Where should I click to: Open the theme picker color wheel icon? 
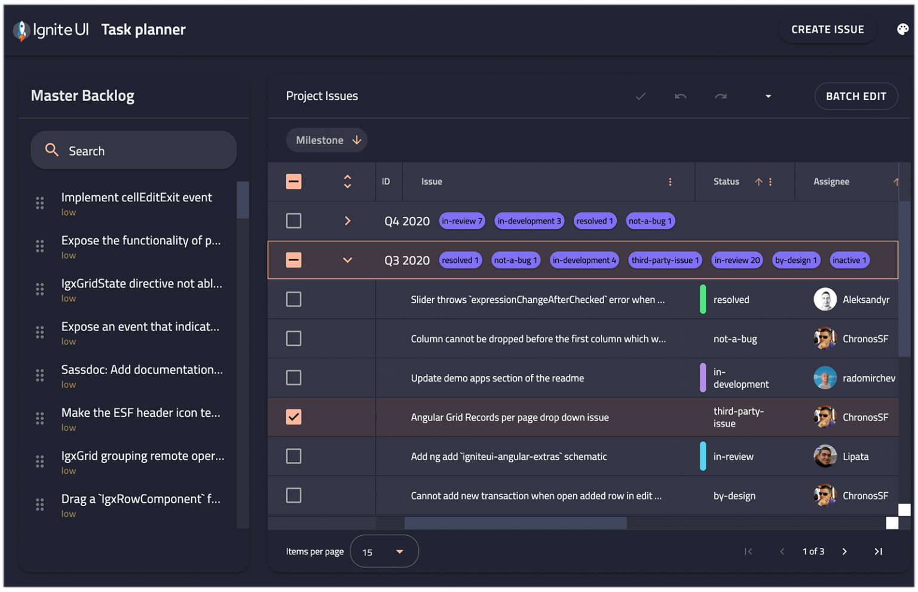point(902,29)
